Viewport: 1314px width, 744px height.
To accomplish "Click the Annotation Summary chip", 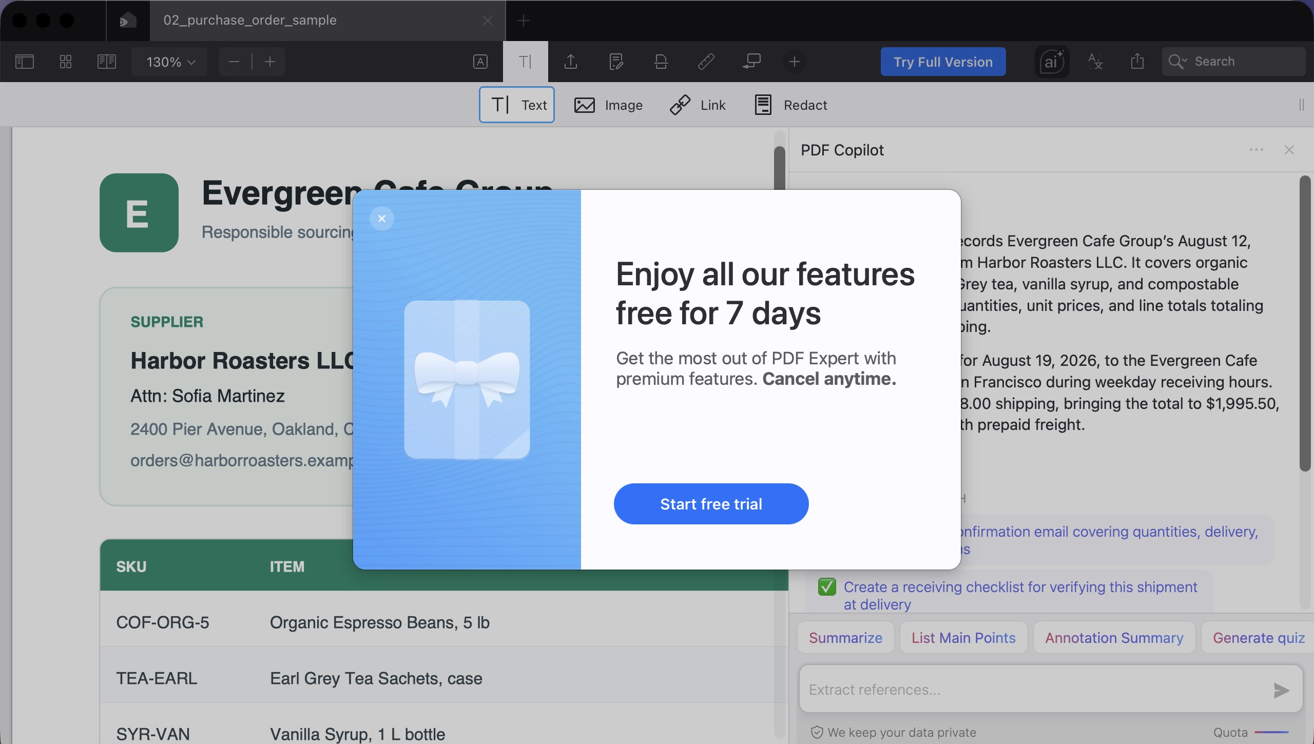I will (x=1114, y=638).
